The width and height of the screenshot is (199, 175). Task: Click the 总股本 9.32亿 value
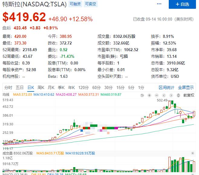(172, 70)
